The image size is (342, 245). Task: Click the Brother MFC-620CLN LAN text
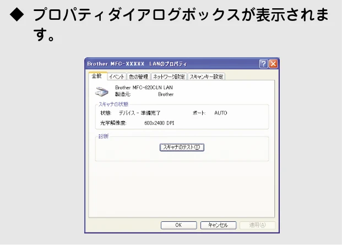(x=144, y=88)
